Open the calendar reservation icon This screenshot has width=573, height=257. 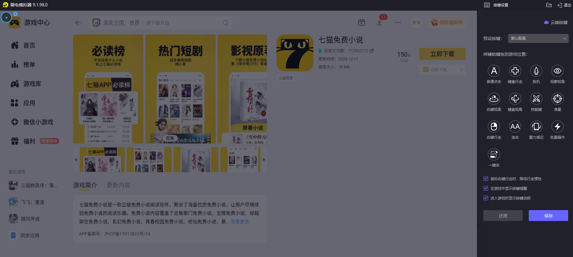pos(361,22)
